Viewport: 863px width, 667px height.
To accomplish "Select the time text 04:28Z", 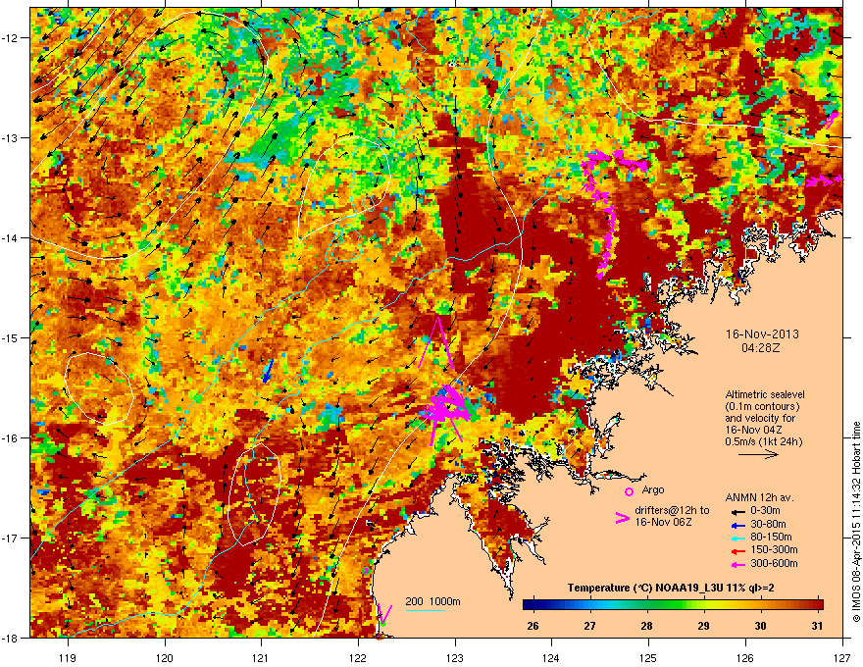I will coord(761,348).
